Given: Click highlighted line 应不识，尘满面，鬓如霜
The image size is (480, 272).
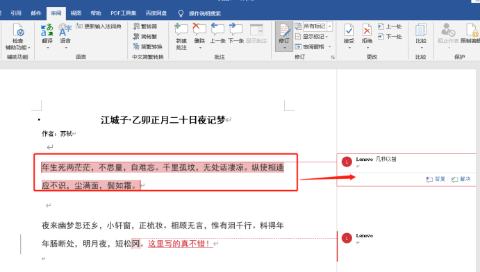Looking at the screenshot, I should coord(91,185).
